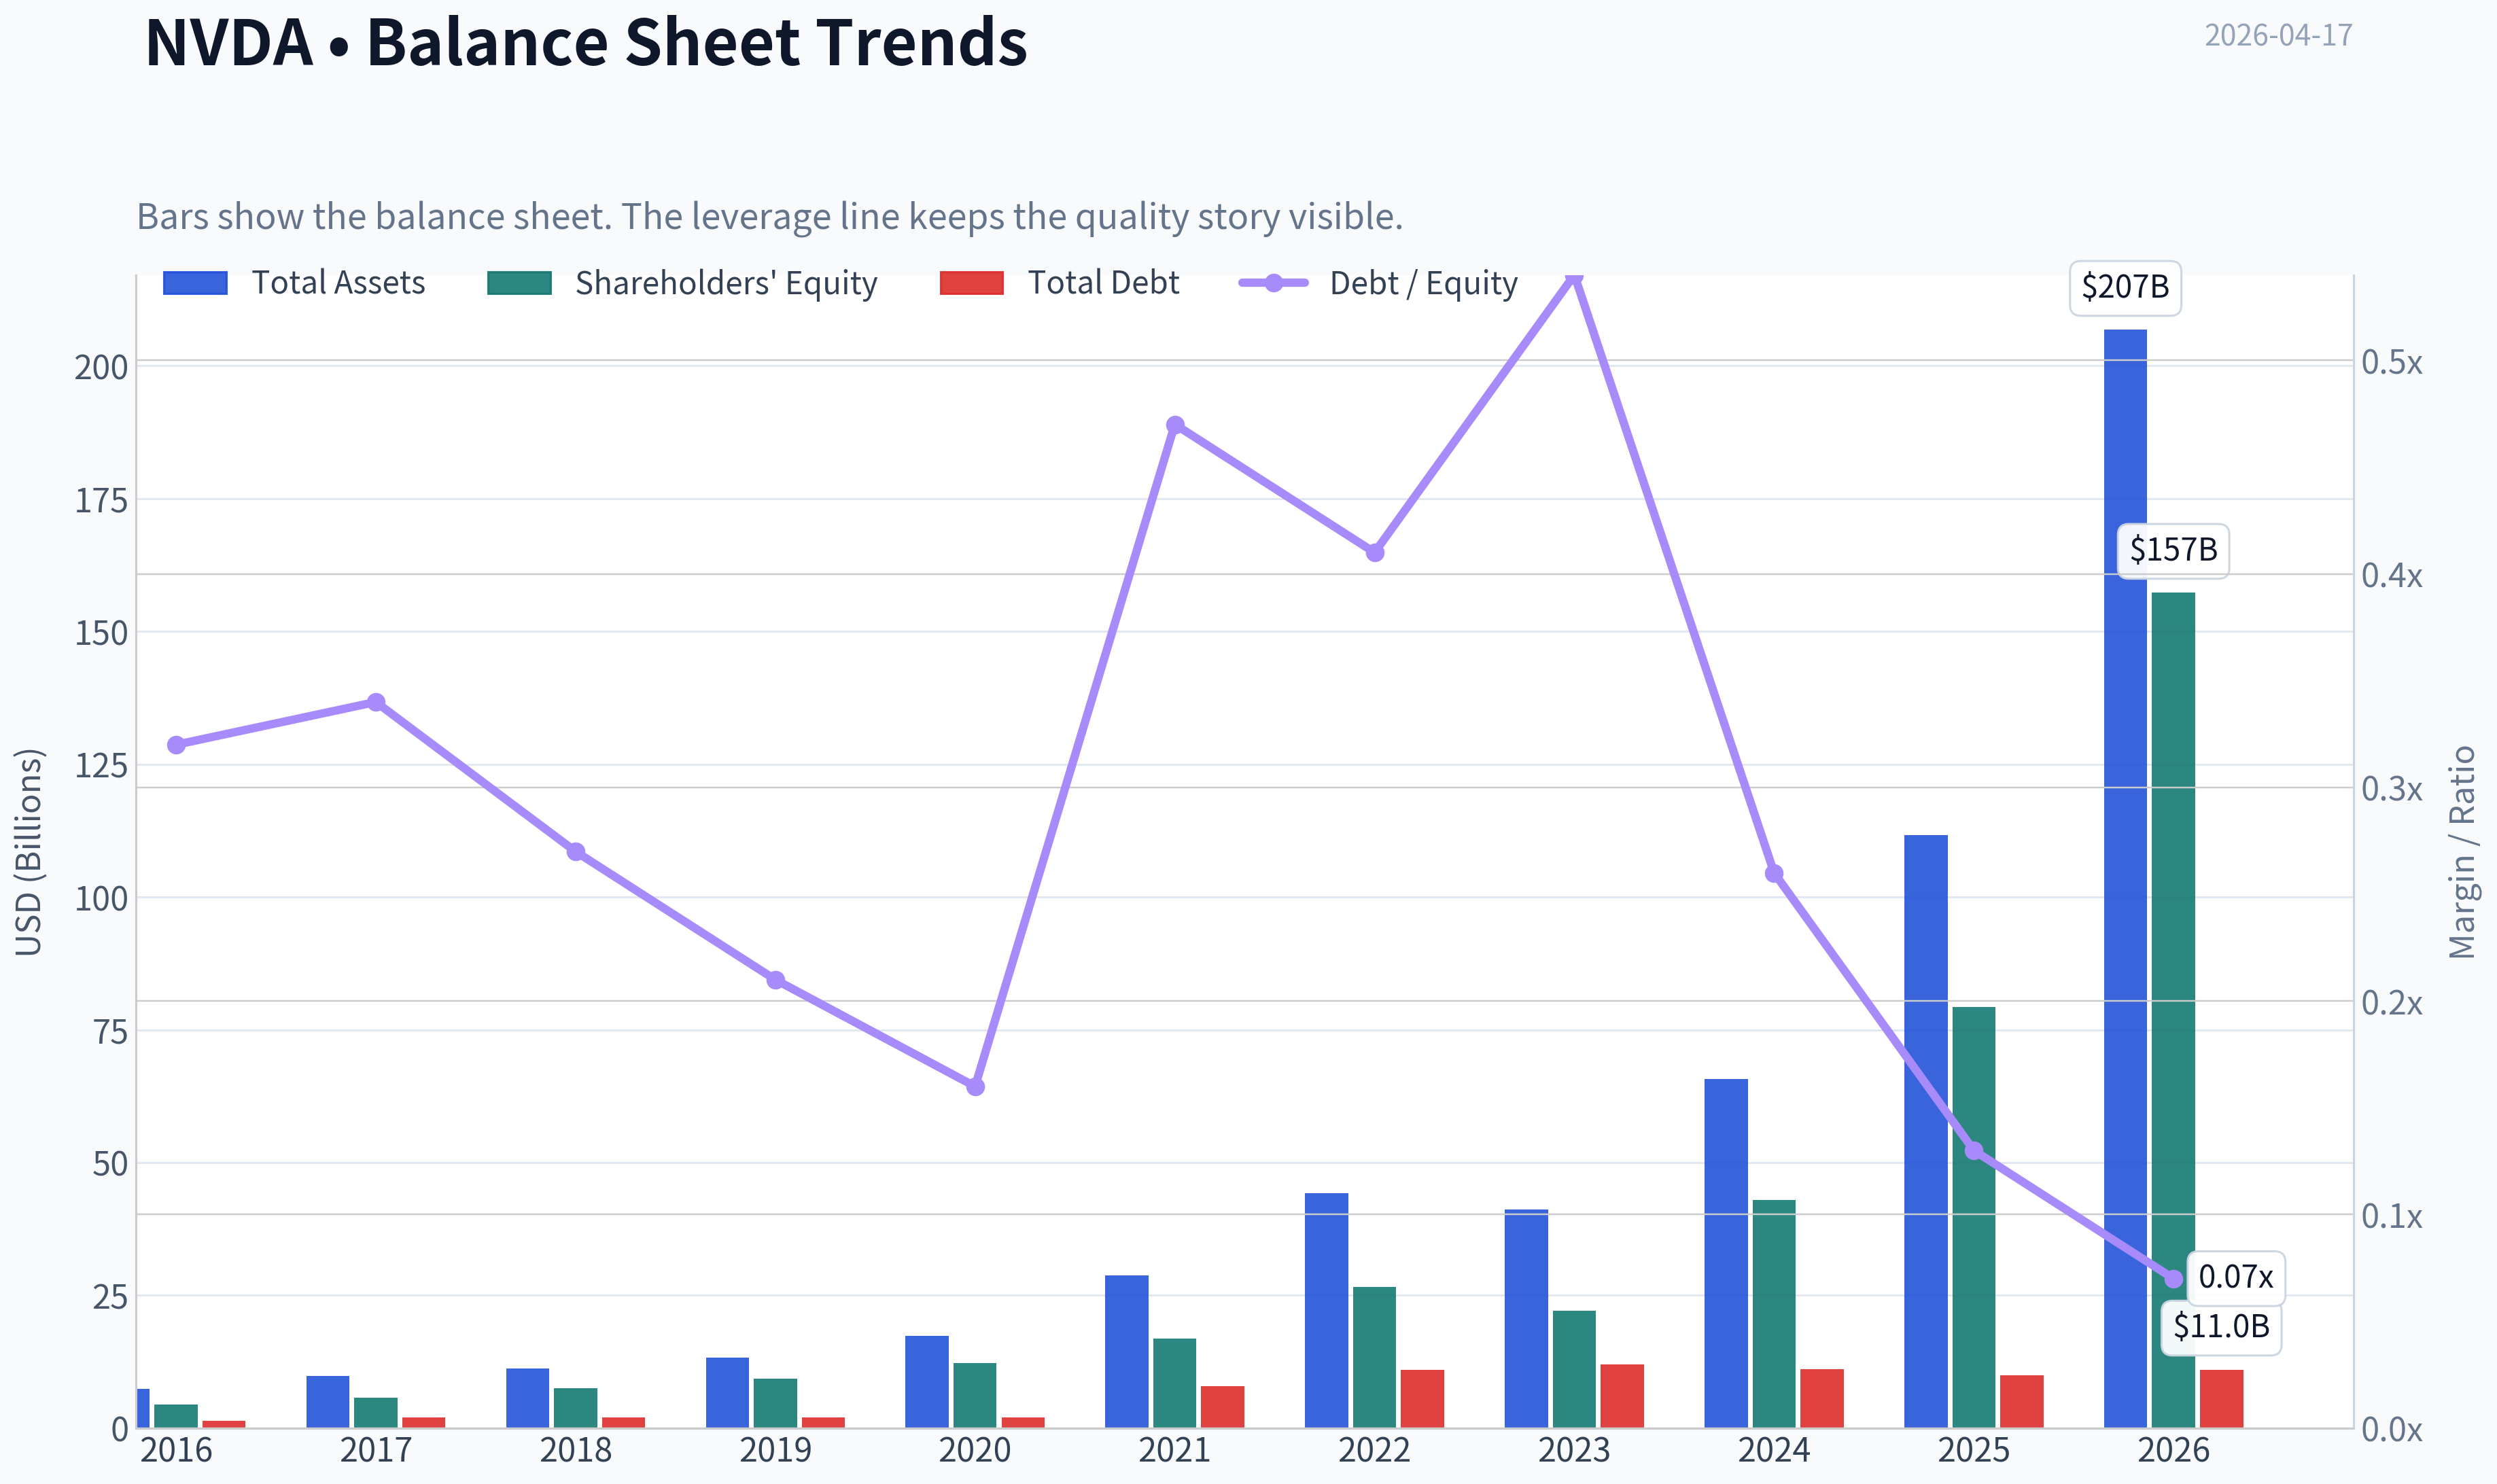Toggle the Shareholders' Equity legend swatch
Viewport: 2497px width, 1484px height.
519,283
